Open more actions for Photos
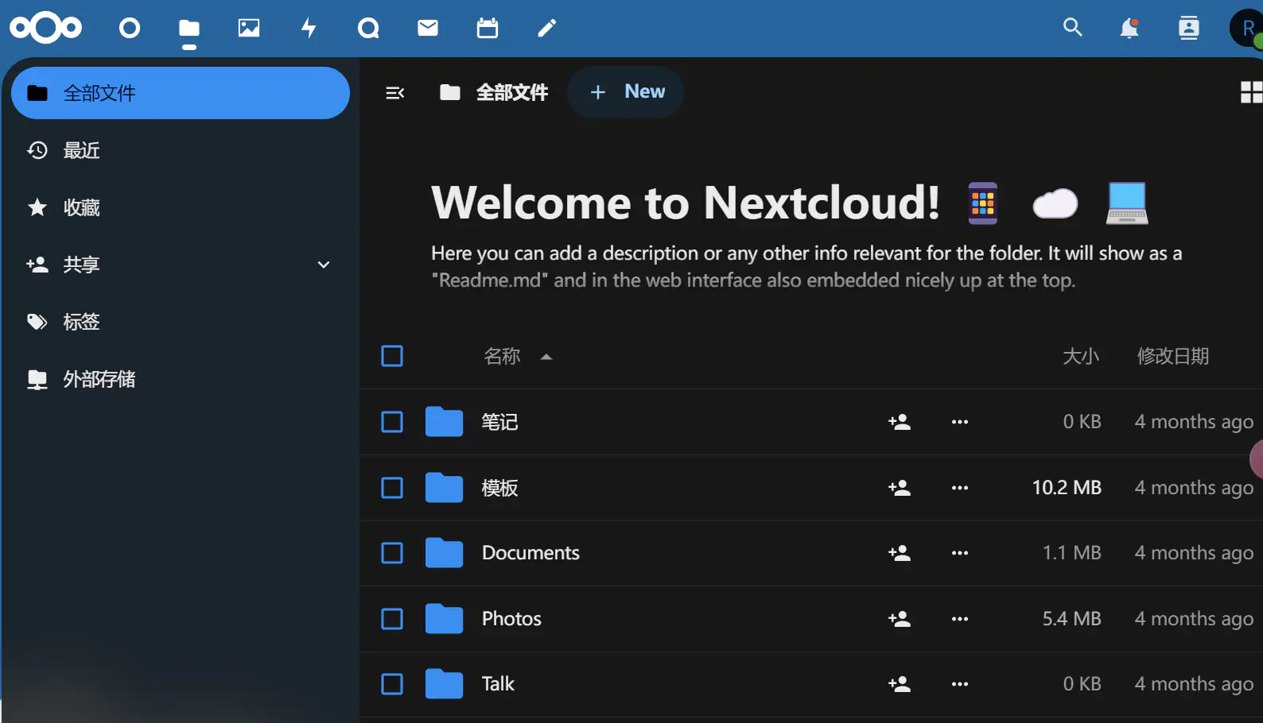The height and width of the screenshot is (723, 1263). pyautogui.click(x=960, y=619)
